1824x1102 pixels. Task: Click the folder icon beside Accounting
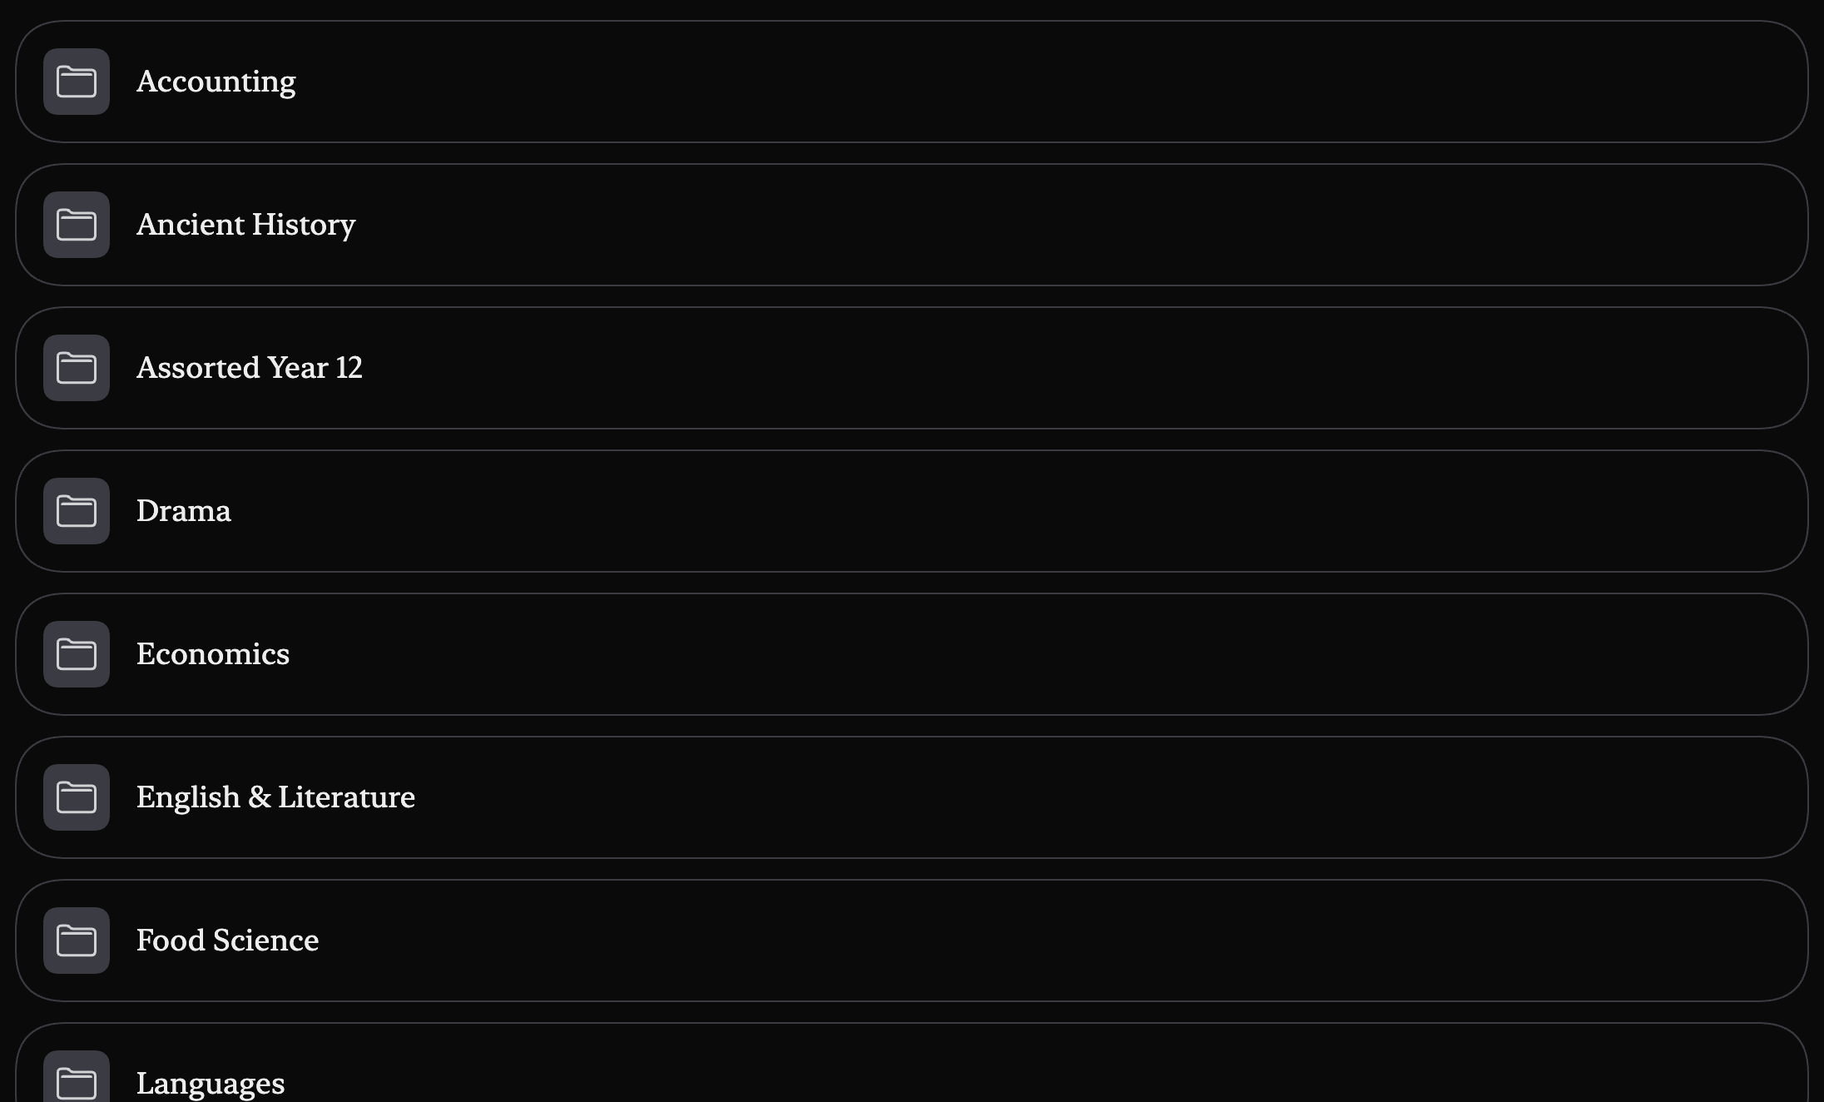point(77,82)
